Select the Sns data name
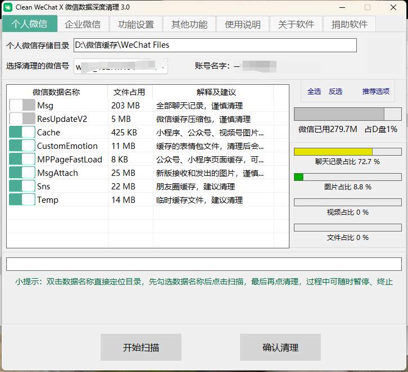The width and height of the screenshot is (408, 372). [43, 187]
